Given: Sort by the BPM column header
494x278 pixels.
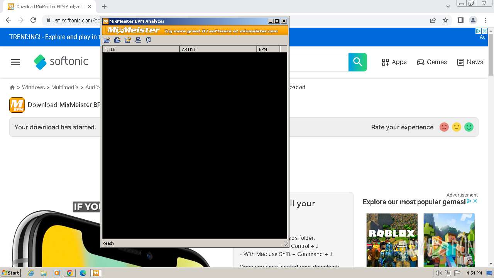Looking at the screenshot, I should 268,49.
